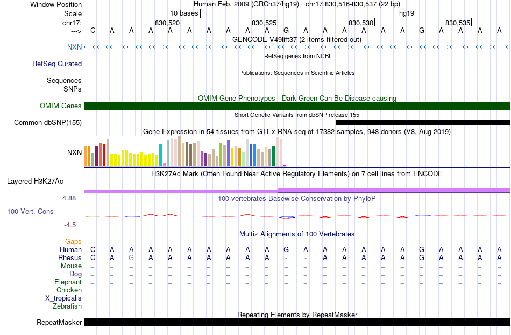This screenshot has width=511, height=335.
Task: Click the orange Gaps label
Action: (x=73, y=241)
